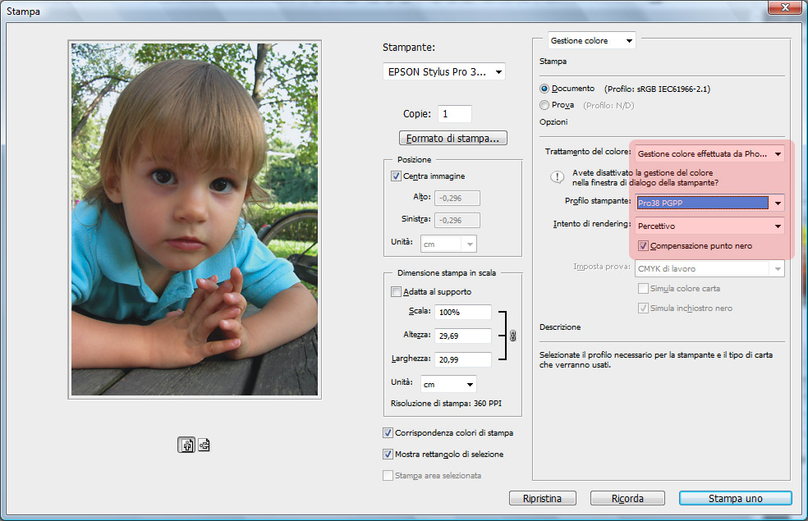Click the Simula colore carta checkbox

point(643,288)
